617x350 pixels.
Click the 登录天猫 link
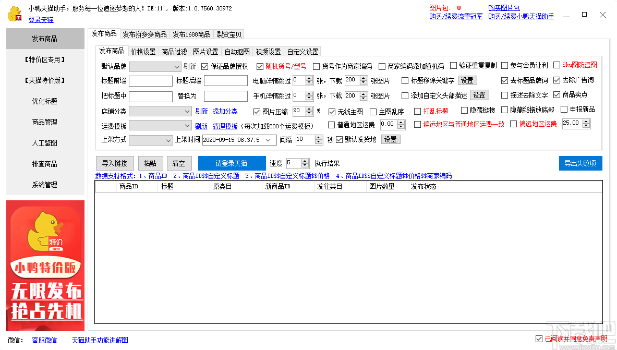click(x=41, y=19)
